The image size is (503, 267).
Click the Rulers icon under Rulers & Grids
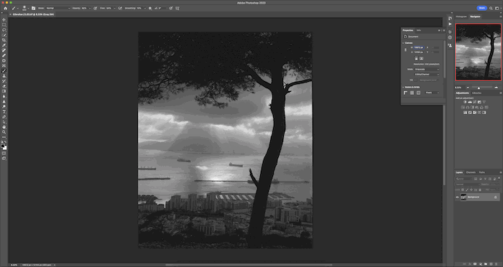click(405, 93)
